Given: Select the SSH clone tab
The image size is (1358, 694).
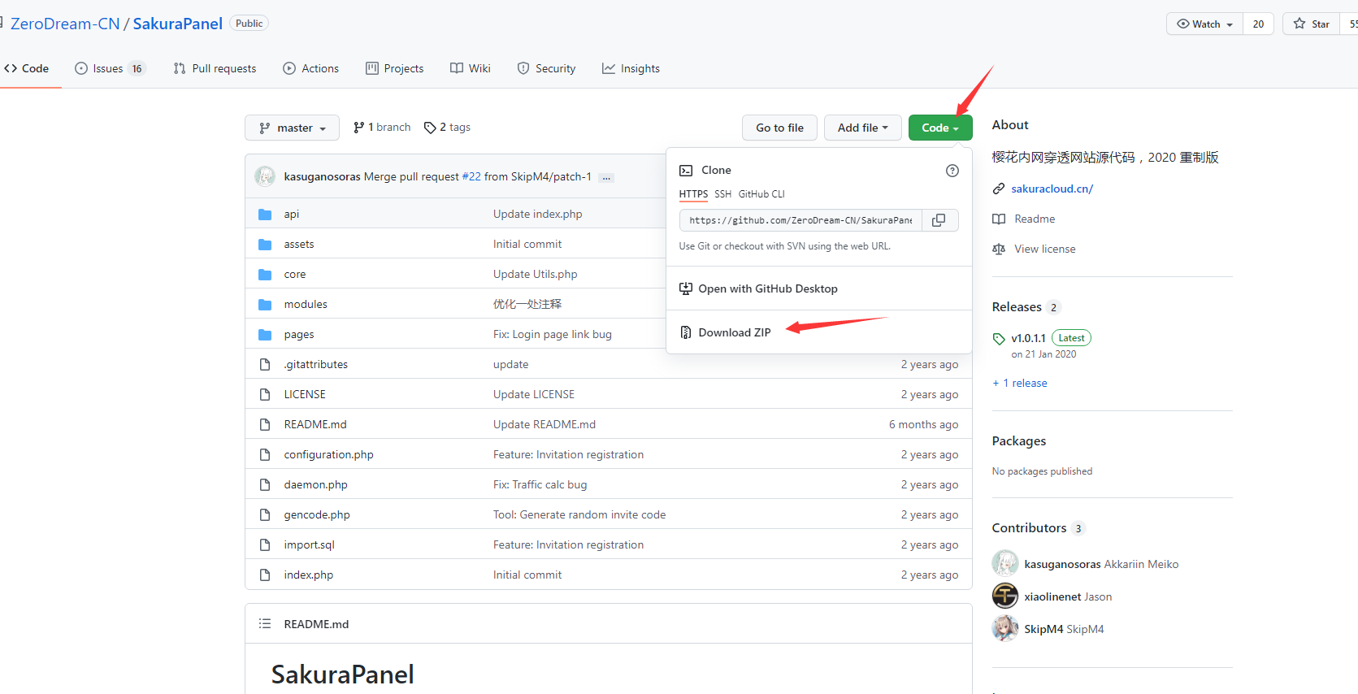Looking at the screenshot, I should (x=723, y=194).
